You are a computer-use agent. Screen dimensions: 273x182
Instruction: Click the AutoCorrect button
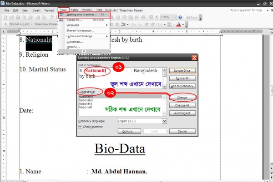(x=182, y=113)
